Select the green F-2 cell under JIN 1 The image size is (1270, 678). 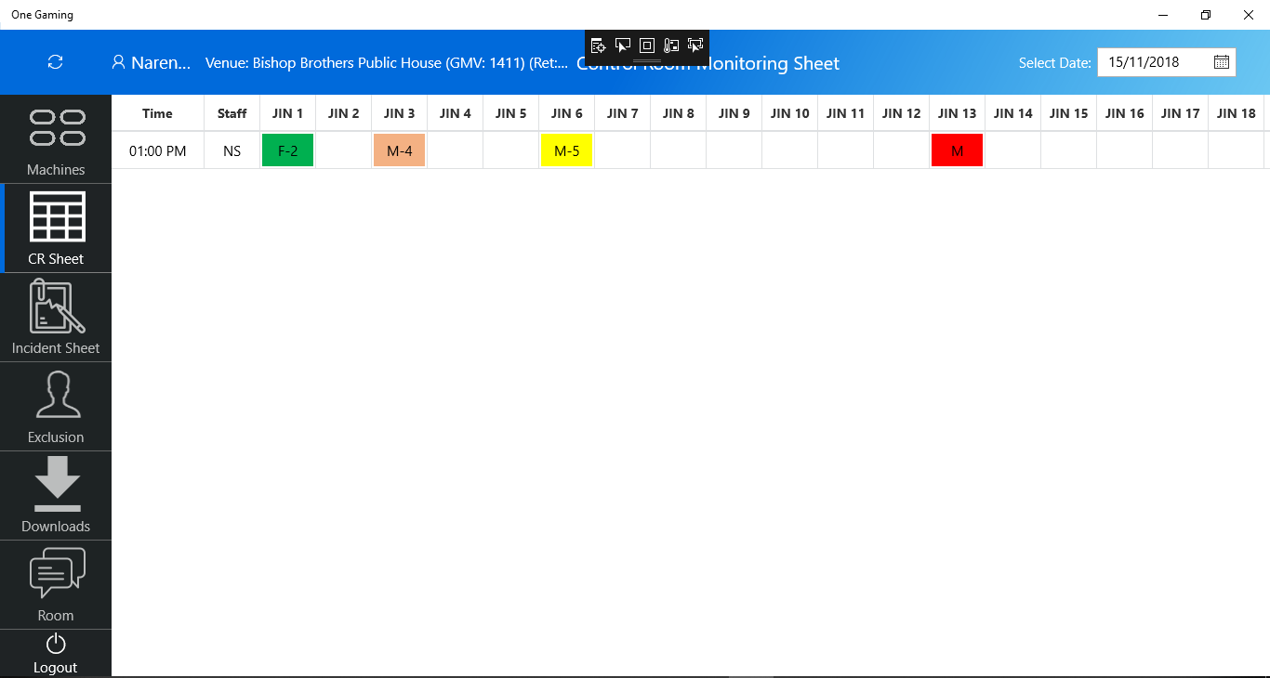287,150
